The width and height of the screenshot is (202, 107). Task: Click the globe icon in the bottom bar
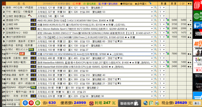coord(146,103)
